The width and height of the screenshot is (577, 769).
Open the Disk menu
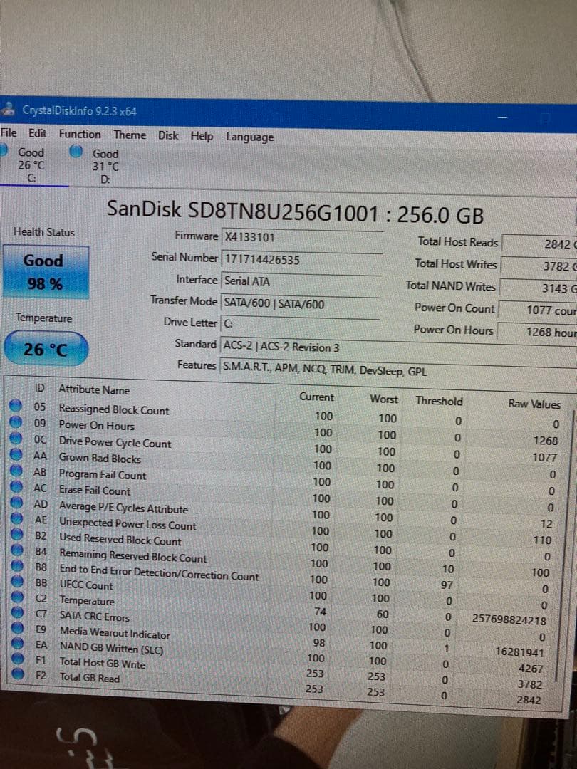click(168, 135)
